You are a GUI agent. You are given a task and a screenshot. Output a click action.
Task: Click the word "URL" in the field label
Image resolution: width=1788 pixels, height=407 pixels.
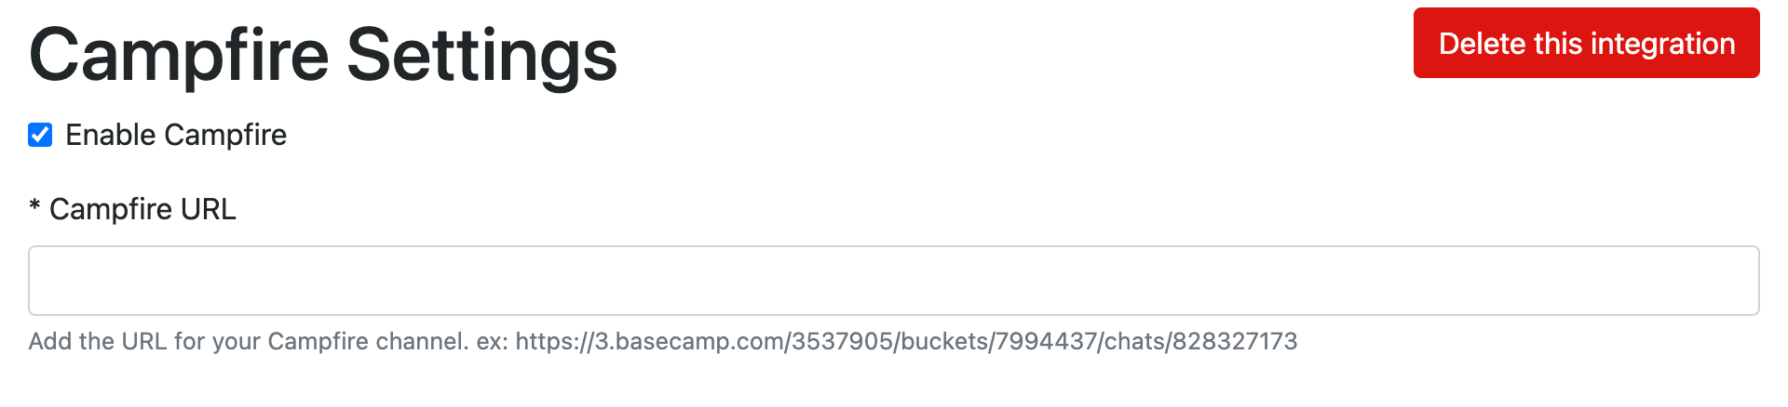click(x=208, y=210)
